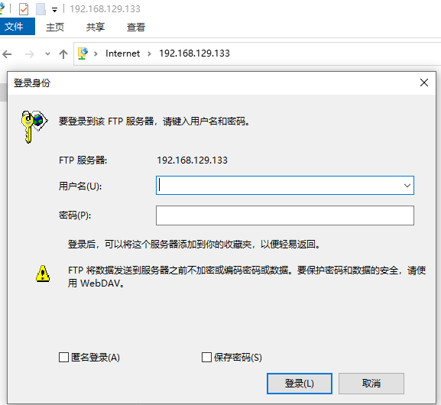Switch to the 主页 ribbon tab
This screenshot has height=405, width=441.
click(x=55, y=27)
